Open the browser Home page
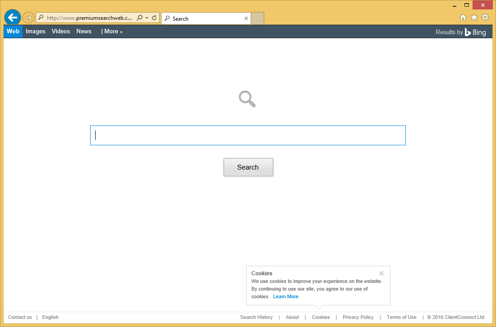Viewport: 496px width, 327px height. (x=463, y=17)
